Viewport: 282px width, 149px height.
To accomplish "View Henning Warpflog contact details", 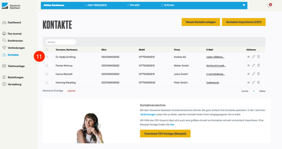I will pos(249,82).
